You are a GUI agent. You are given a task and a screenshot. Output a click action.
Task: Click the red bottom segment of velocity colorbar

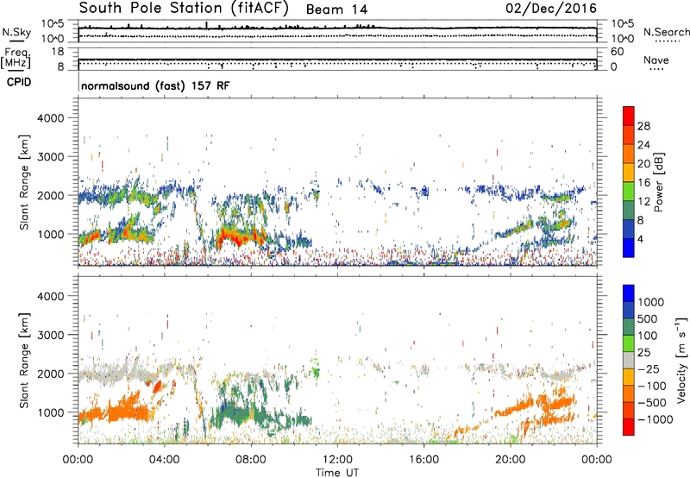pyautogui.click(x=629, y=427)
